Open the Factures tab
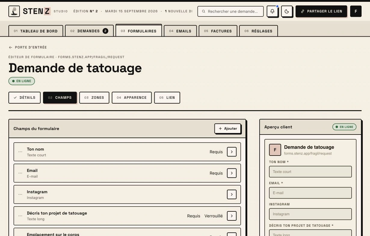 [218, 31]
